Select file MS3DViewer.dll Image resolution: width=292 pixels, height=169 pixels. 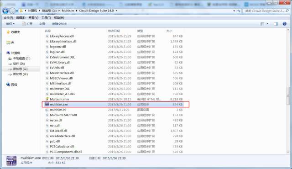(x=61, y=78)
